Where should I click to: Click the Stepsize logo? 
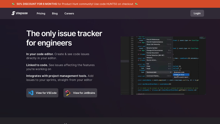[x=19, y=13]
